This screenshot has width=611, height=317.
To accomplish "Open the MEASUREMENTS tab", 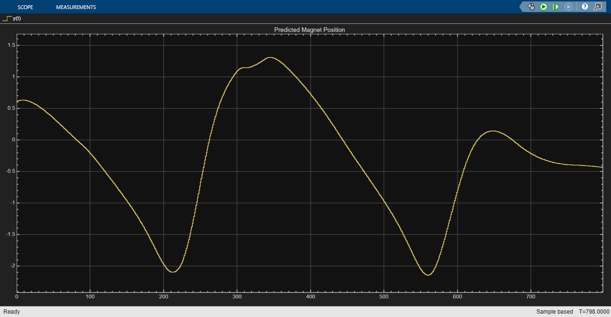I will tap(76, 7).
